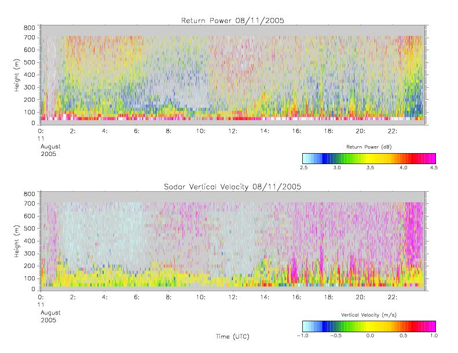Screen dimensions: 458x353
Task: Click the 0.0 tick on velocity scale
Action: [370, 336]
